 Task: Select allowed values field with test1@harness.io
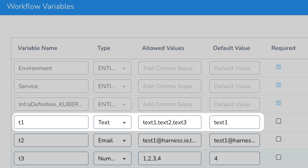[170, 140]
